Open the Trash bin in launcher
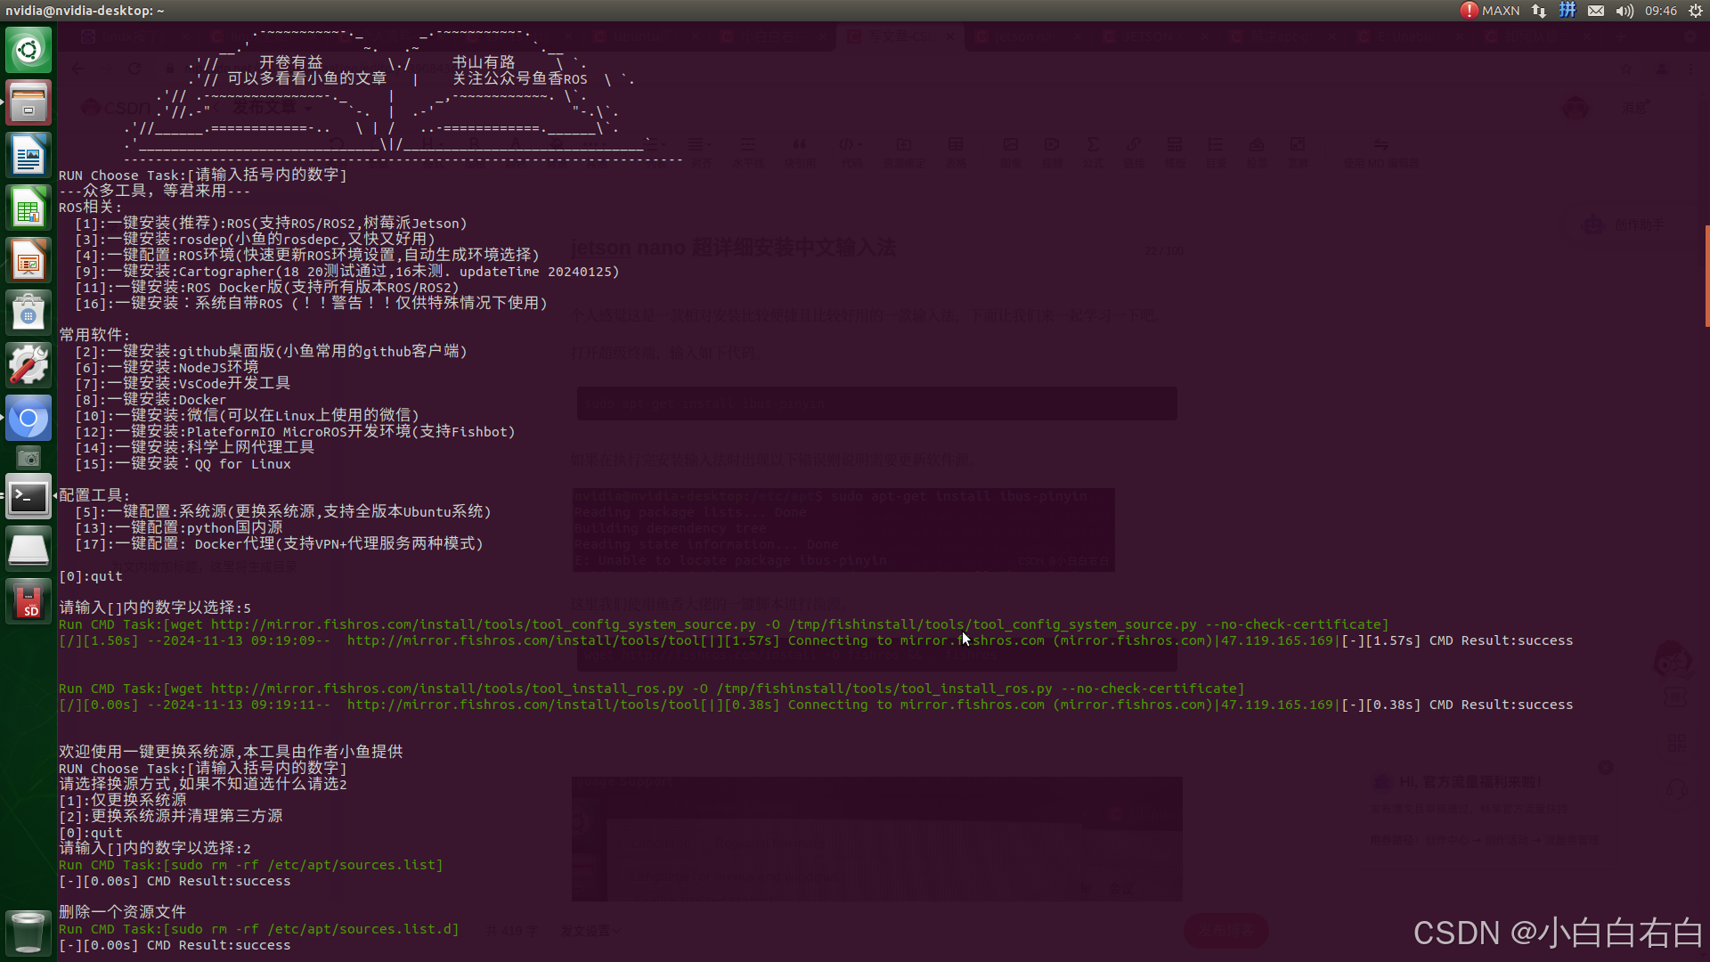Image resolution: width=1710 pixels, height=962 pixels. pos(28,932)
